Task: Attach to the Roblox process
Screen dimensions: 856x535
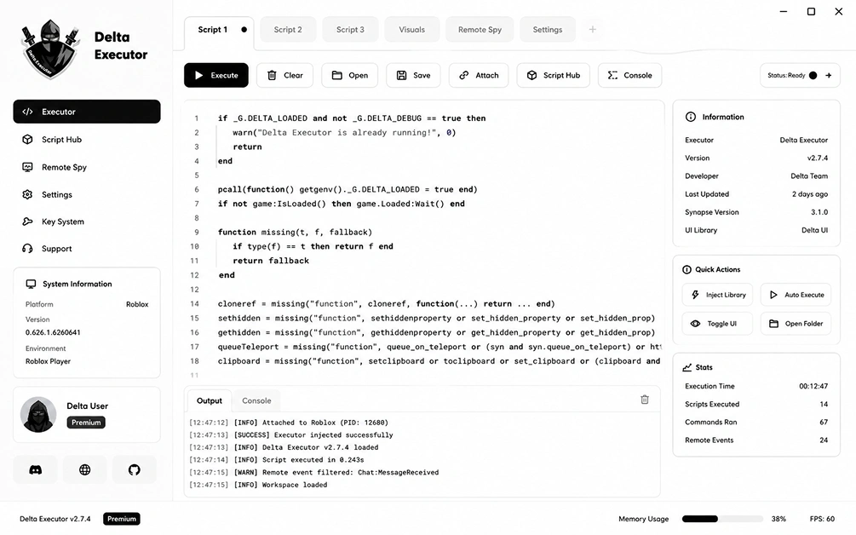Action: coord(479,75)
